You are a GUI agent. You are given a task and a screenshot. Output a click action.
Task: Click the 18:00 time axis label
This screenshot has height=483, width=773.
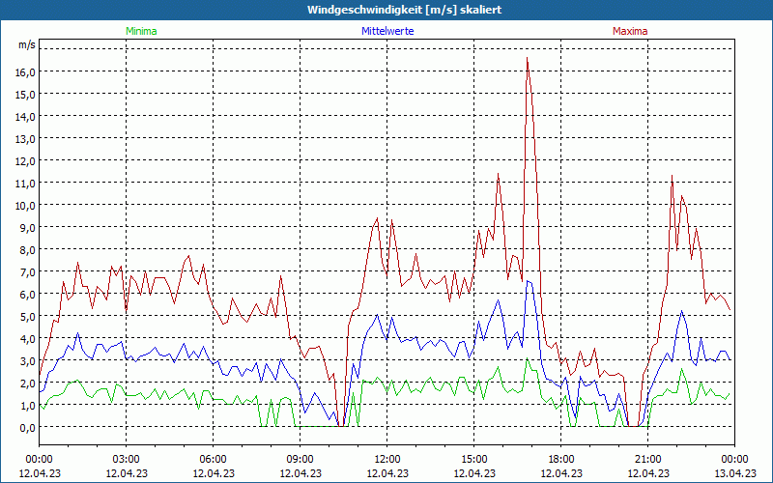[x=561, y=460]
